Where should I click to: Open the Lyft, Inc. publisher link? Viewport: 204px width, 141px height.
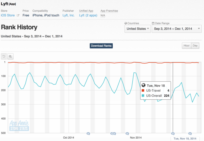click(69, 15)
